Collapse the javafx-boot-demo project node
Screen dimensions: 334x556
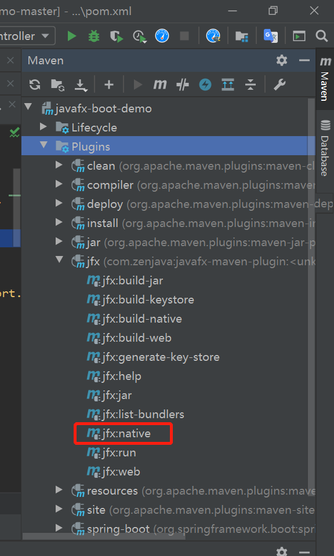pos(28,108)
